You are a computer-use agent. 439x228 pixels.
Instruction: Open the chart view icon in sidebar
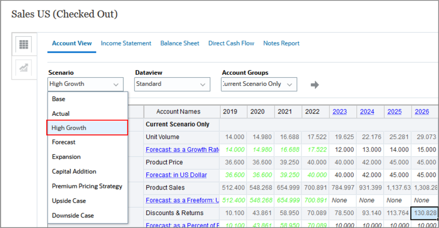tap(24, 68)
